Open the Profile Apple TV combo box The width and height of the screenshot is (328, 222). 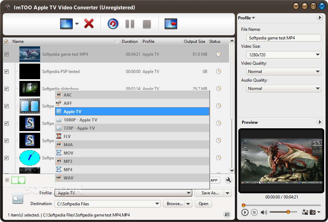[123, 193]
